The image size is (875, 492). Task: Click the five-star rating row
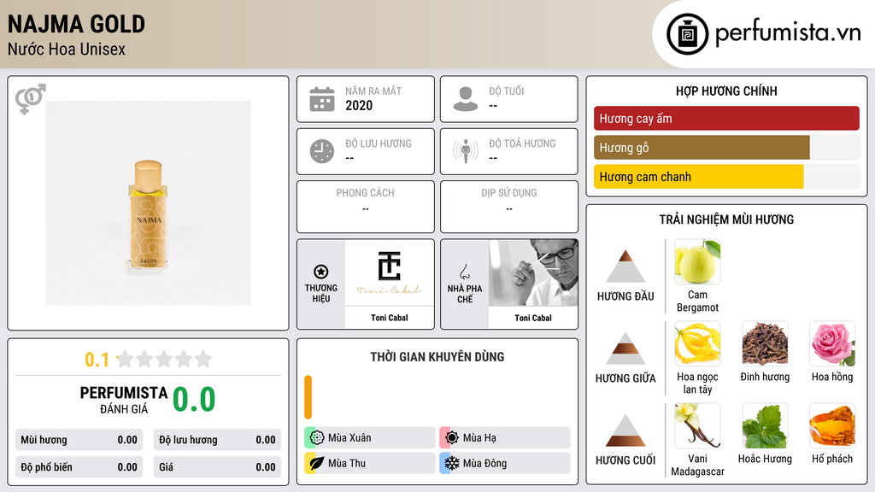[x=164, y=359]
